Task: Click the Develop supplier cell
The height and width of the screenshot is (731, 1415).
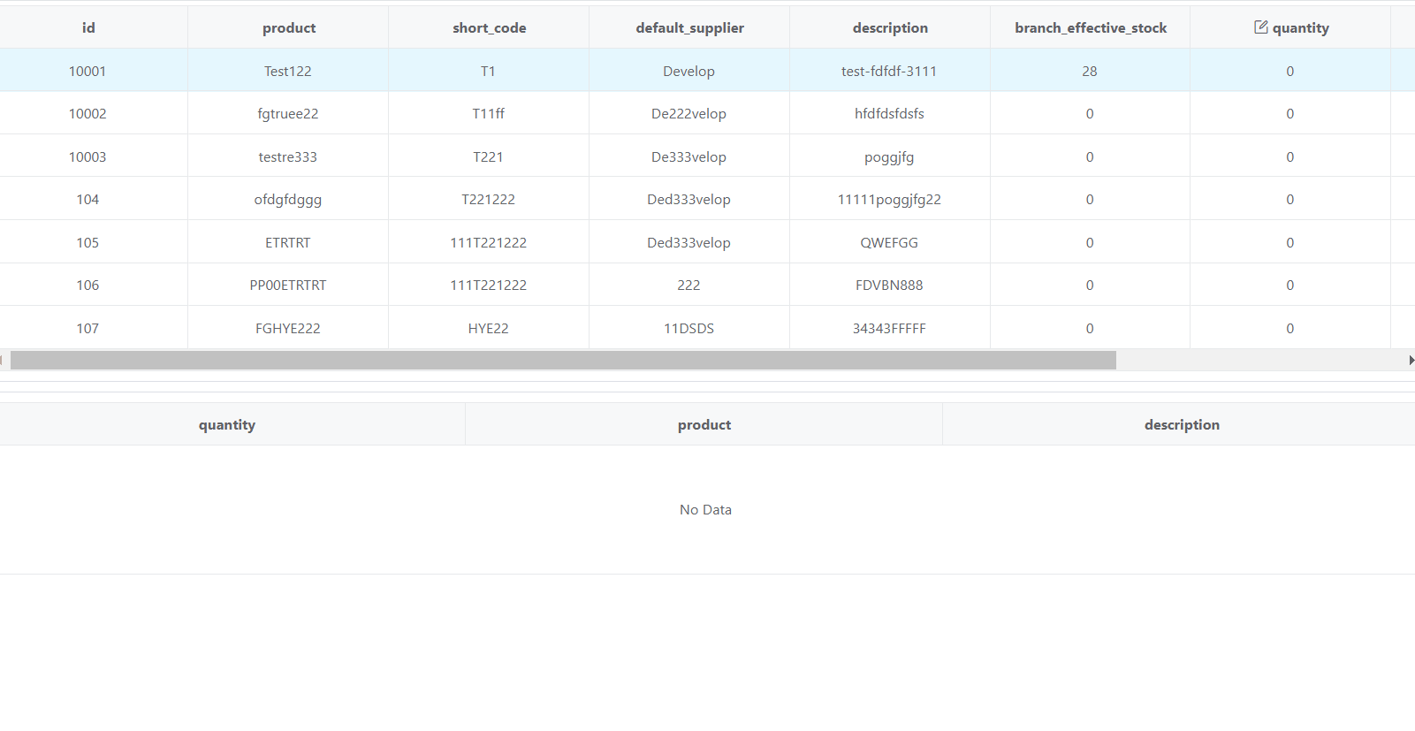Action: (x=688, y=71)
